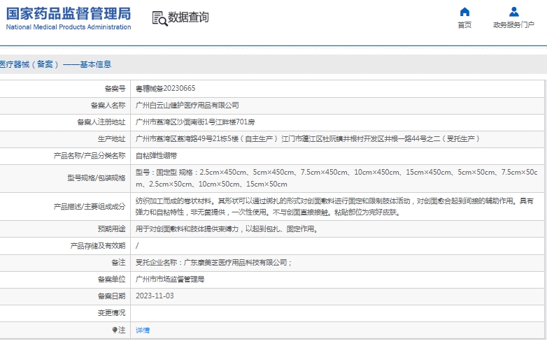Screen dimensions: 547x341
Task: Click the 变更情况 row label
Action: (x=112, y=313)
